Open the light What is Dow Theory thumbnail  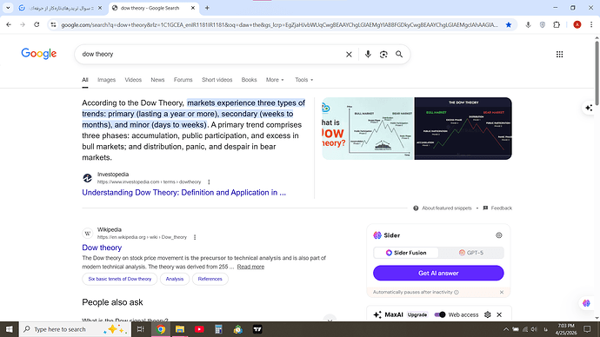coord(368,129)
